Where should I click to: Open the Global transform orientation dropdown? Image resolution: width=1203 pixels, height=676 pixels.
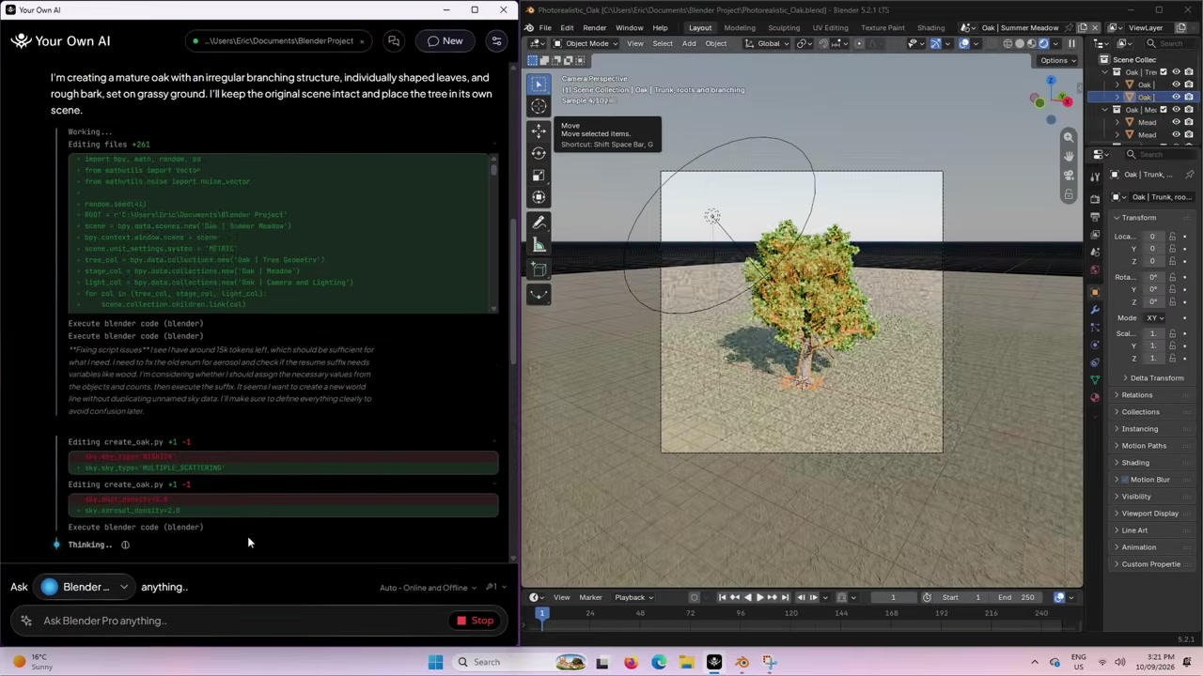pyautogui.click(x=769, y=43)
